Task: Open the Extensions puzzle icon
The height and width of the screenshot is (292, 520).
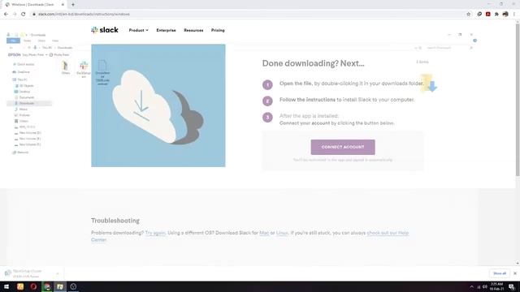Action: click(496, 15)
